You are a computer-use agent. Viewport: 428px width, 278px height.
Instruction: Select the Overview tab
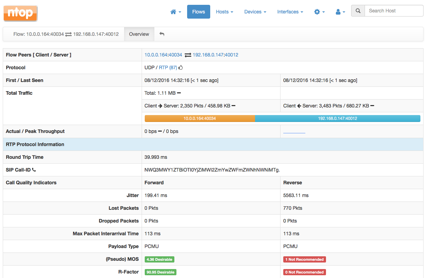pos(139,34)
